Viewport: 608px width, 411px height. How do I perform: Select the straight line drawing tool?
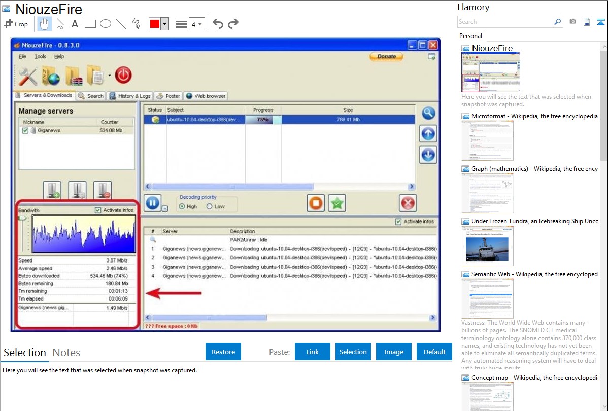[121, 24]
